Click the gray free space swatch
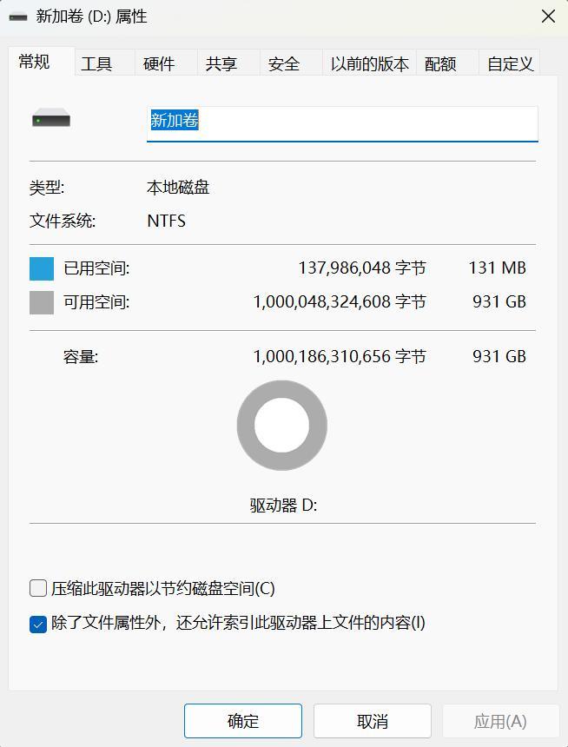568x747 pixels. [42, 302]
